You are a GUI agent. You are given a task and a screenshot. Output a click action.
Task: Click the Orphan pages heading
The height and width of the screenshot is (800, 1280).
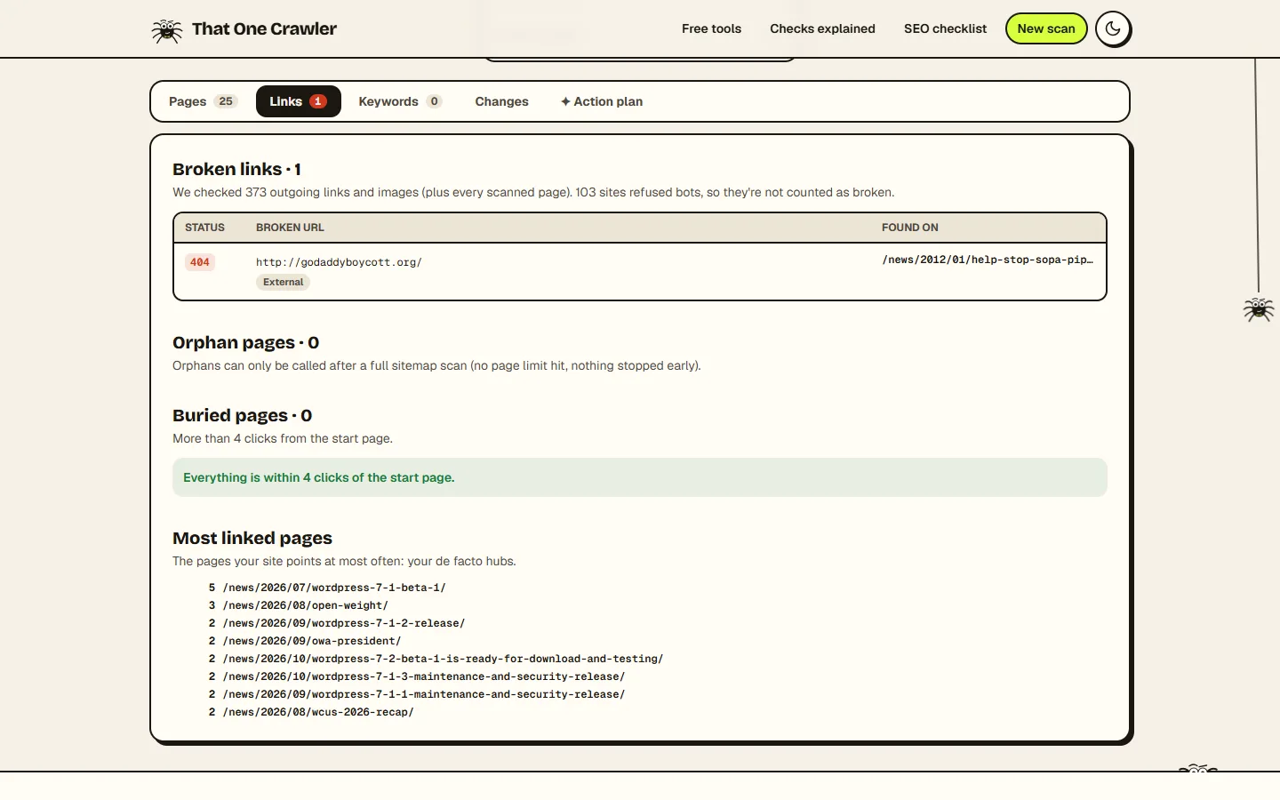tap(246, 342)
